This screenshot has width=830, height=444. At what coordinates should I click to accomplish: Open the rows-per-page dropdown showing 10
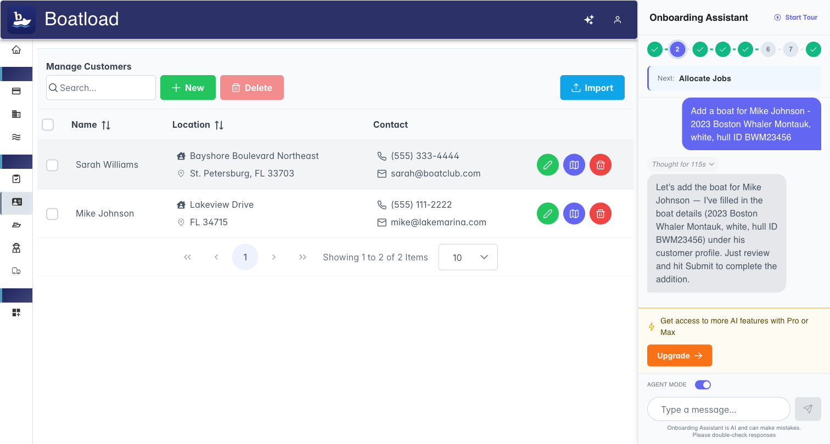[x=468, y=257]
